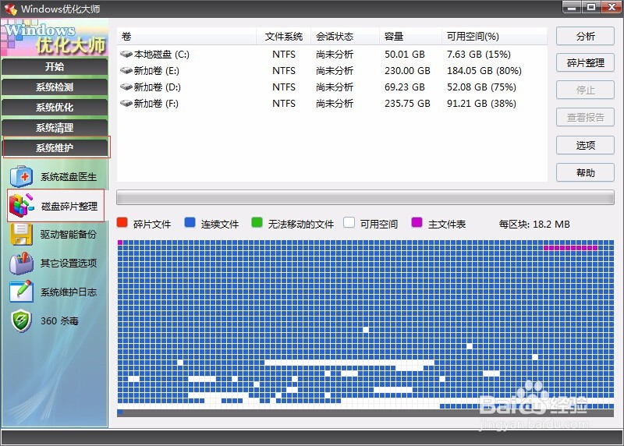Select 新加卷 (F:) volume row

point(332,104)
